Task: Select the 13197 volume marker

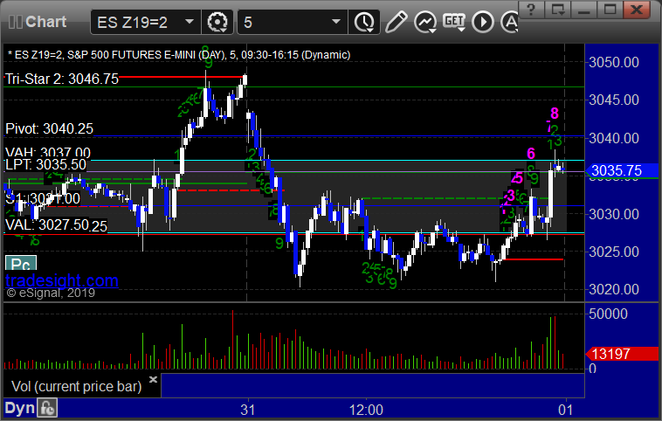Action: pyautogui.click(x=621, y=354)
